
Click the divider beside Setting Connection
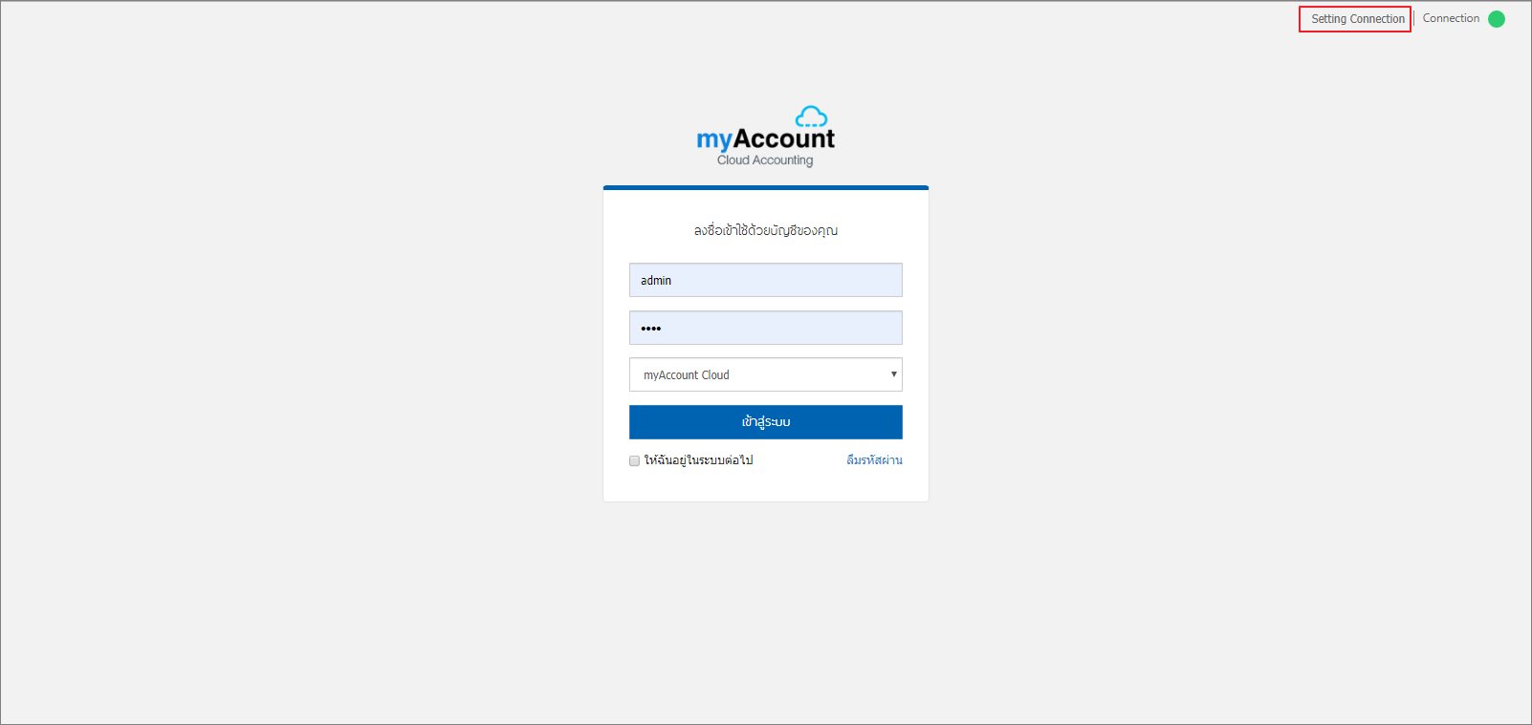click(x=1414, y=19)
